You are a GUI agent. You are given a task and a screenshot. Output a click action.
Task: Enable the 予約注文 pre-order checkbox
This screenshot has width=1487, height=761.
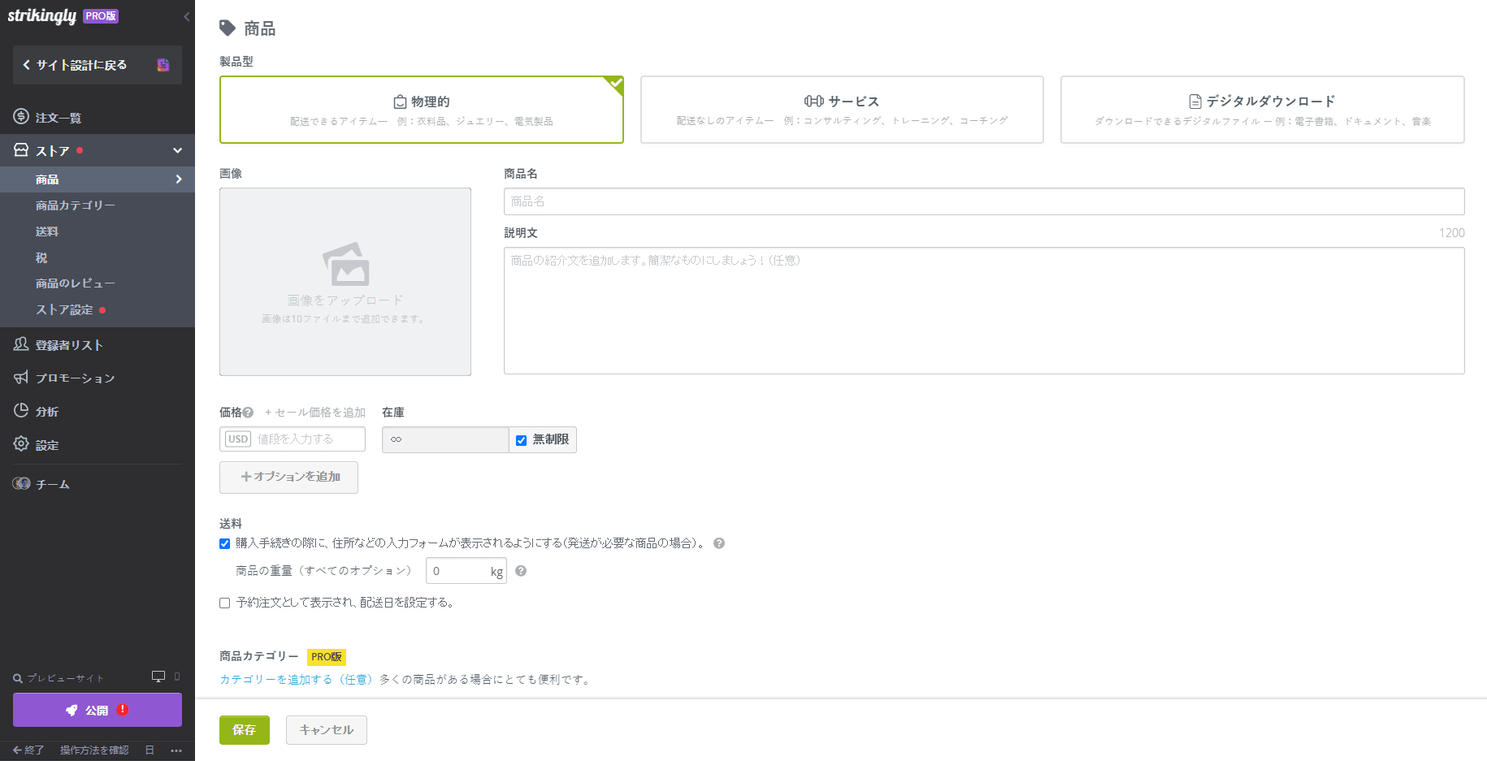[x=225, y=603]
